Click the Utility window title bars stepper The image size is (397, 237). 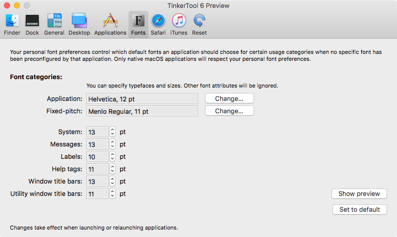(x=113, y=193)
